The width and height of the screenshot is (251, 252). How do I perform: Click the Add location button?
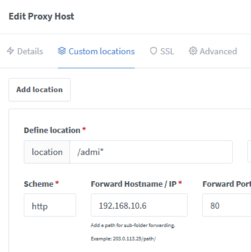pyautogui.click(x=40, y=90)
